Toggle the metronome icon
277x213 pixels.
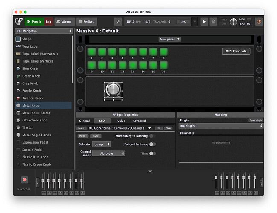point(213,22)
